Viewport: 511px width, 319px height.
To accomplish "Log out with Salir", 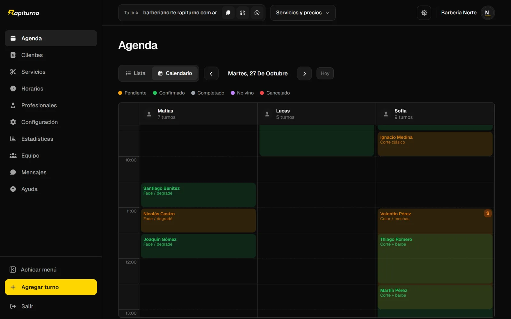I will click(x=51, y=306).
